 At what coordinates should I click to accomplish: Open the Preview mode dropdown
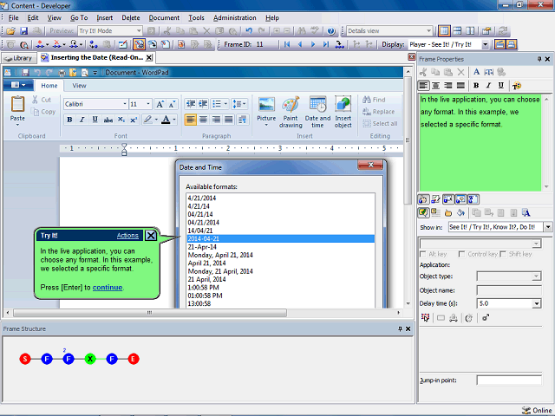tap(139, 31)
